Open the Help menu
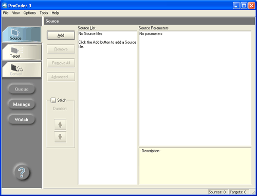This screenshot has height=196, width=257. pos(55,13)
